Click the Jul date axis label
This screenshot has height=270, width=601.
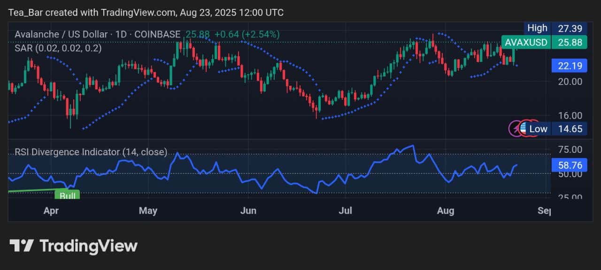point(345,211)
